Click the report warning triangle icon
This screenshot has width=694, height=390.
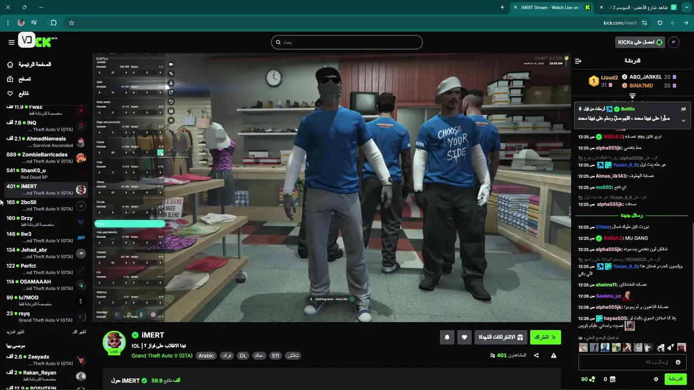[x=554, y=355]
